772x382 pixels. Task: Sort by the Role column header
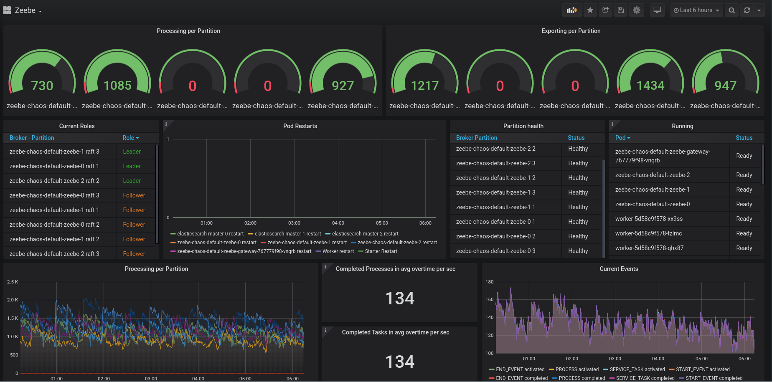coord(131,138)
